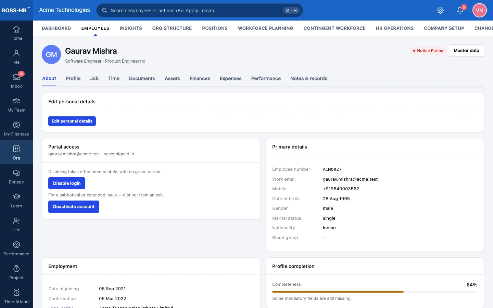Open the VM user avatar menu

click(480, 10)
